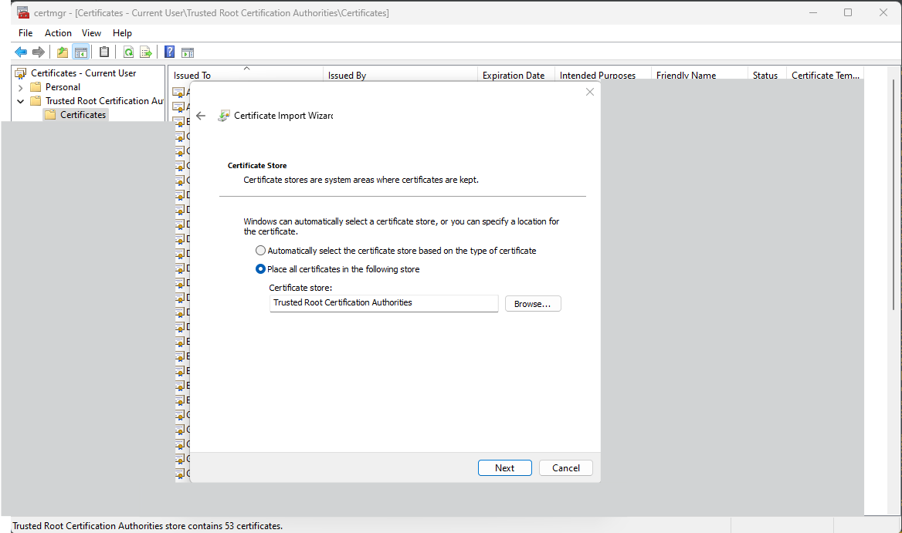The width and height of the screenshot is (902, 533).
Task: Click the Certificate store text field
Action: click(x=384, y=303)
